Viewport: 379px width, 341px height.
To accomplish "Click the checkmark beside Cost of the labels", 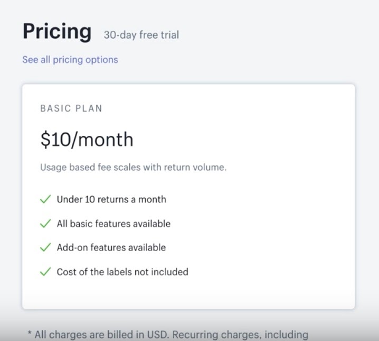I will [45, 272].
